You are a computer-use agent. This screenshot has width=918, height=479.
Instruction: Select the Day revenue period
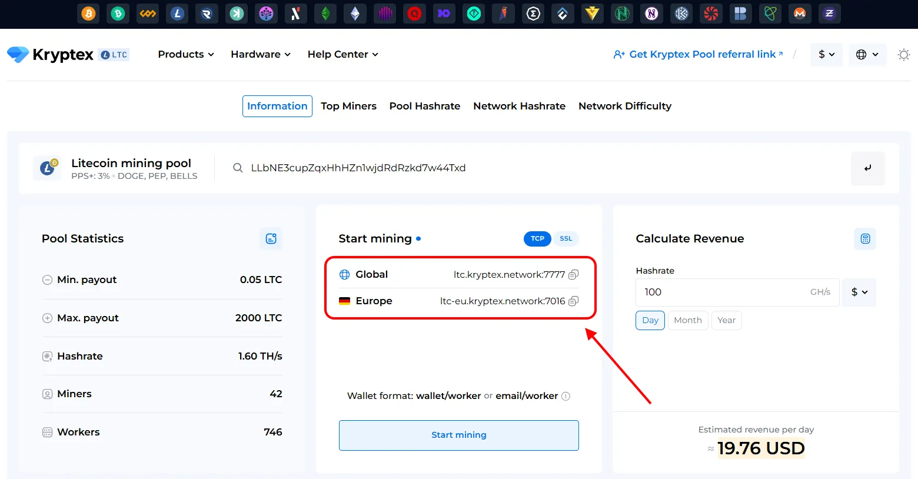[650, 321]
